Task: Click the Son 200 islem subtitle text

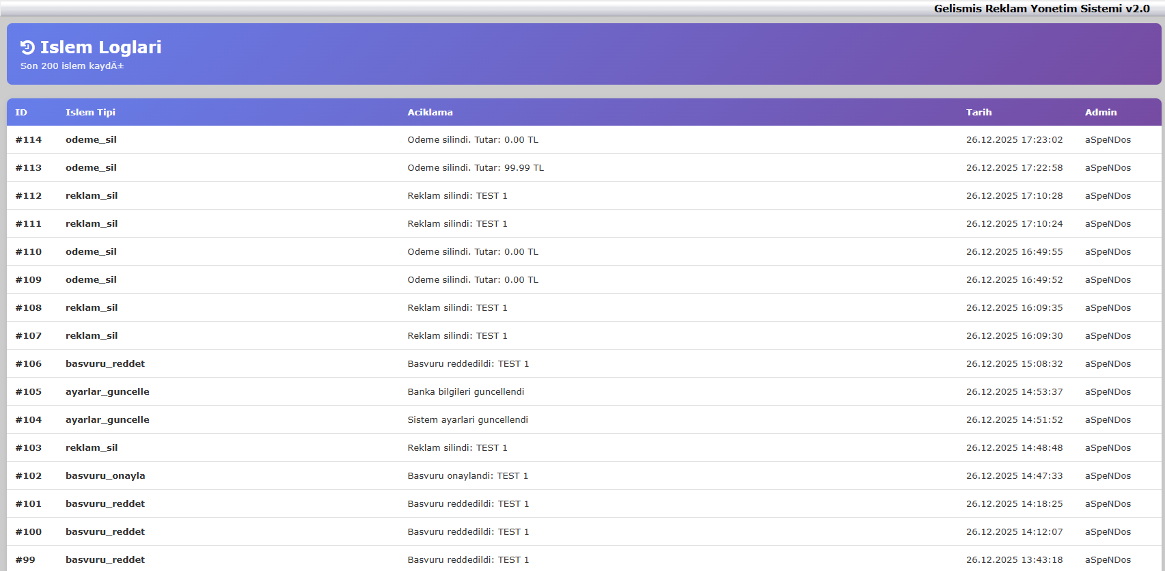Action: click(72, 66)
